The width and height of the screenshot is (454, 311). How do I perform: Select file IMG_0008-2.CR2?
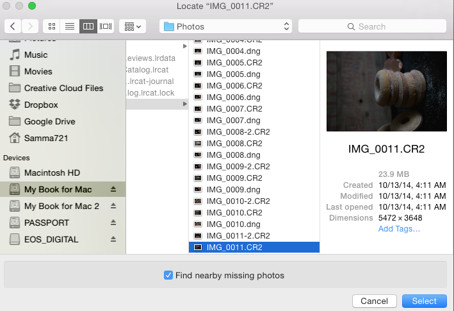pos(238,132)
